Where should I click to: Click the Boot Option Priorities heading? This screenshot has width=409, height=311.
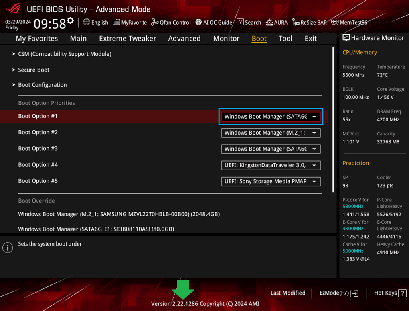[47, 103]
